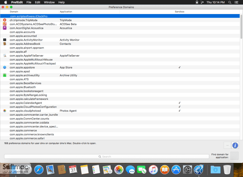Open FaceTime from the Dock
The image size is (243, 177).
(142, 169)
